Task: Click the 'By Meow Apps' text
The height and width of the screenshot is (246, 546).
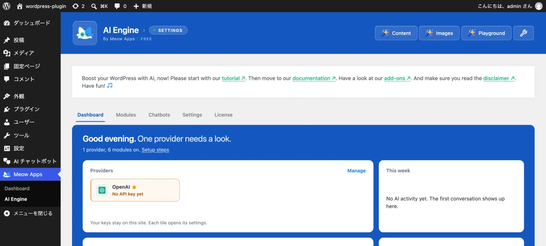Action: (x=119, y=39)
